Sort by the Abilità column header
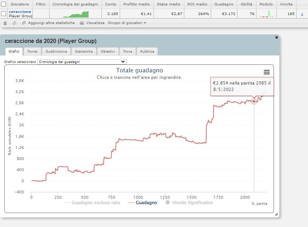Image resolution: width=308 pixels, height=227 pixels. point(247,4)
